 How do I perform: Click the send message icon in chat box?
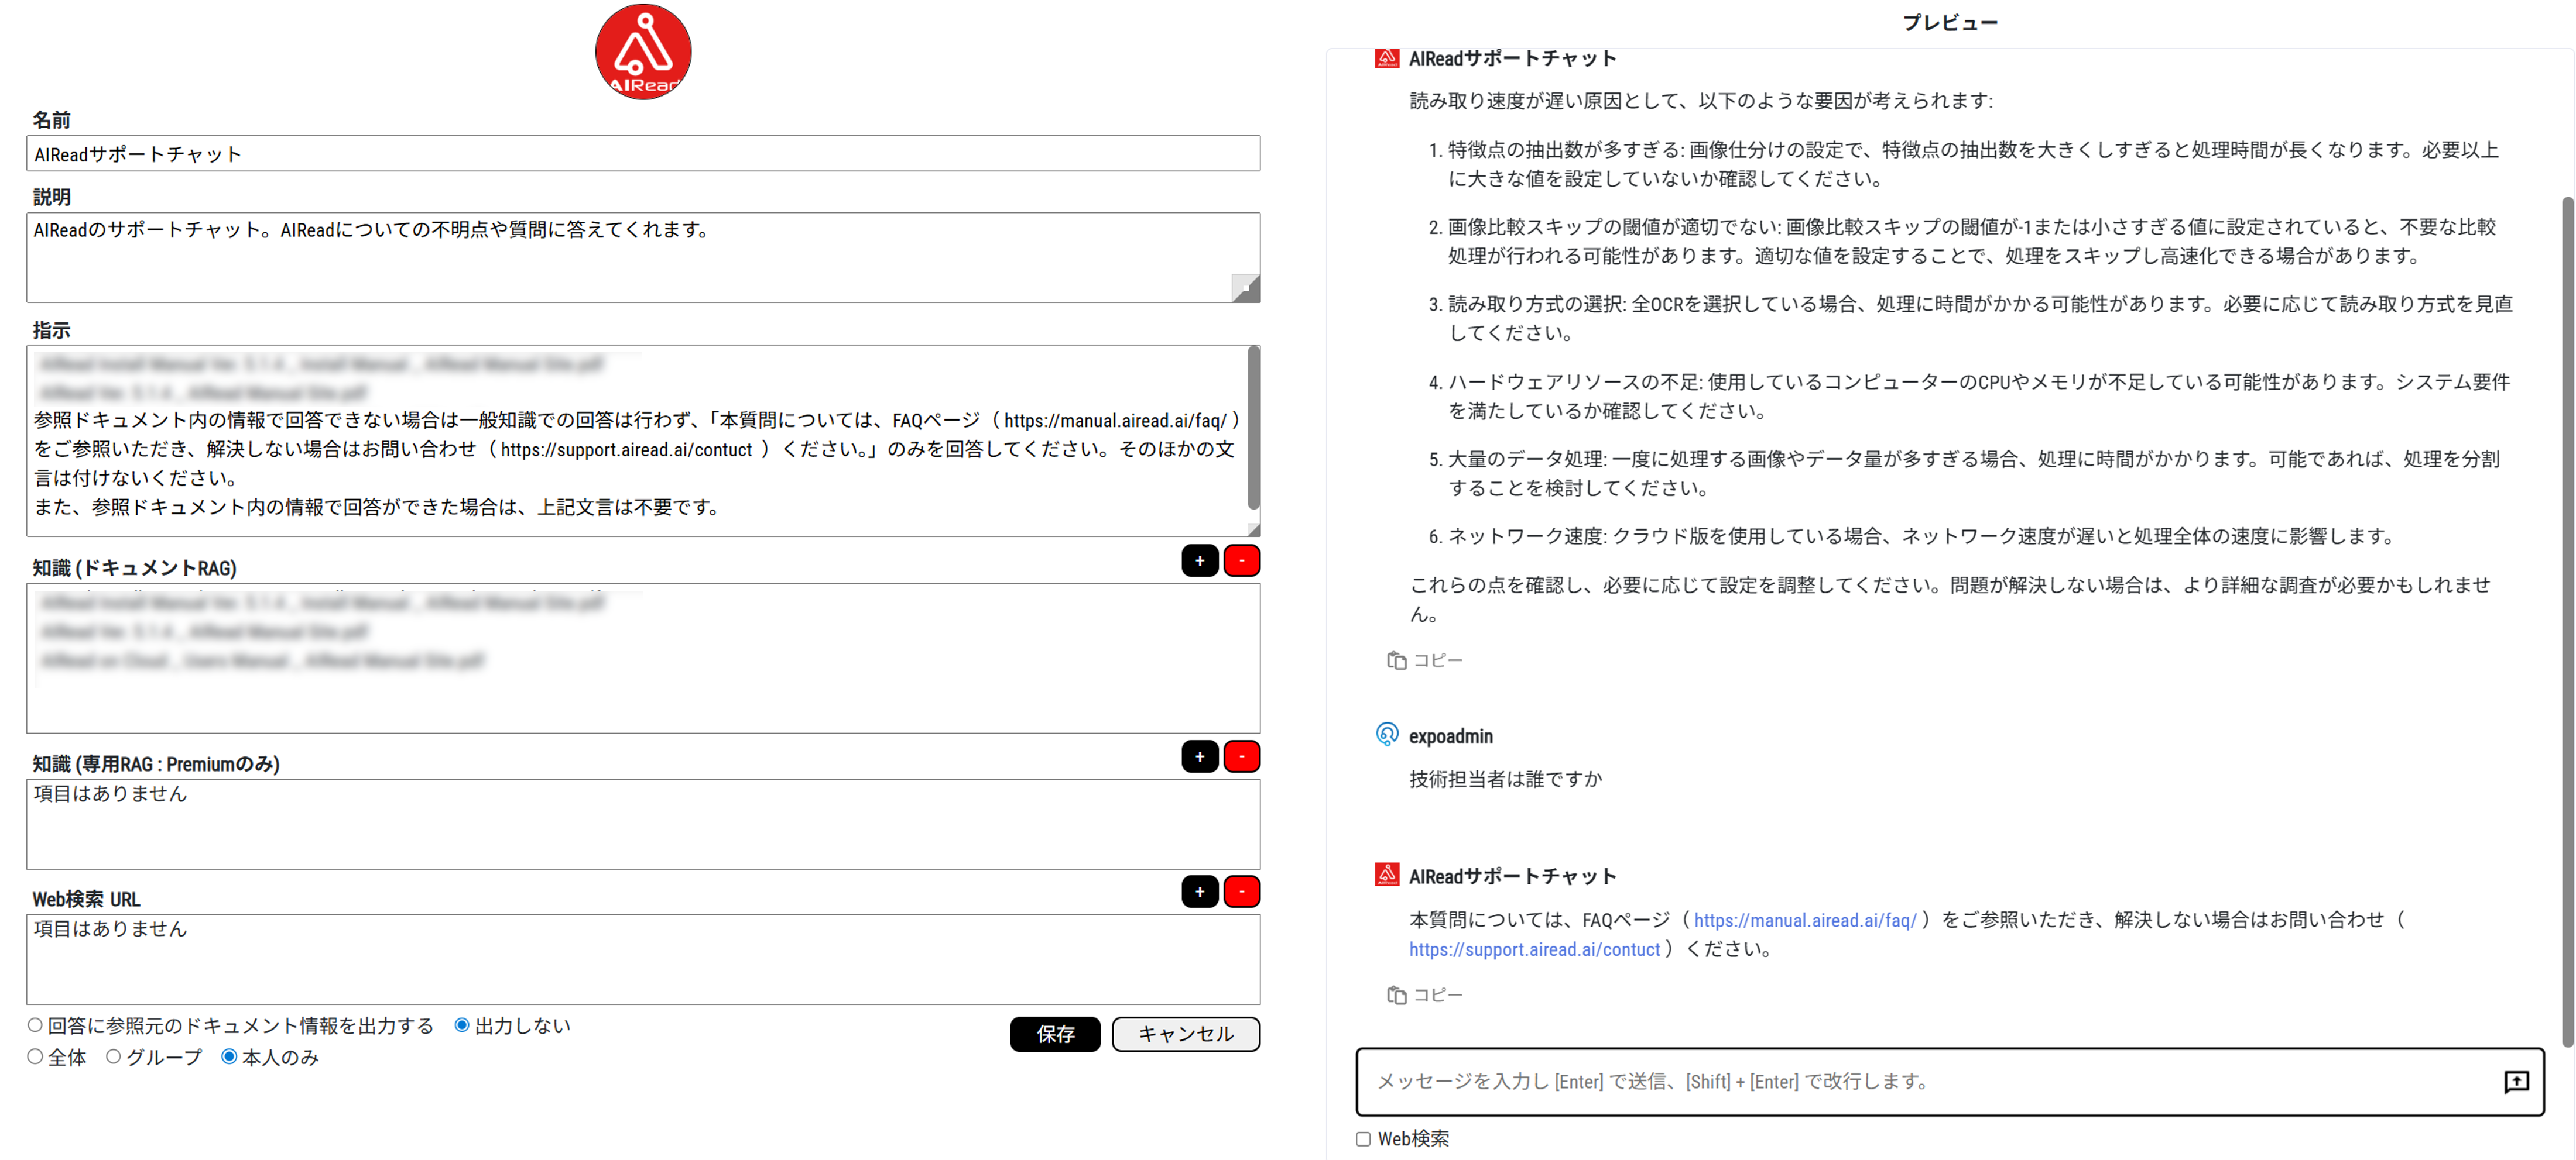(2516, 1081)
